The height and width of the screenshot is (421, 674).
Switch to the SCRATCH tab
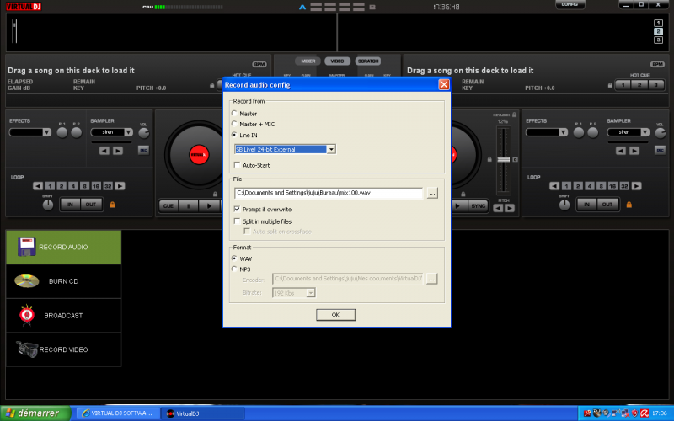pos(367,61)
